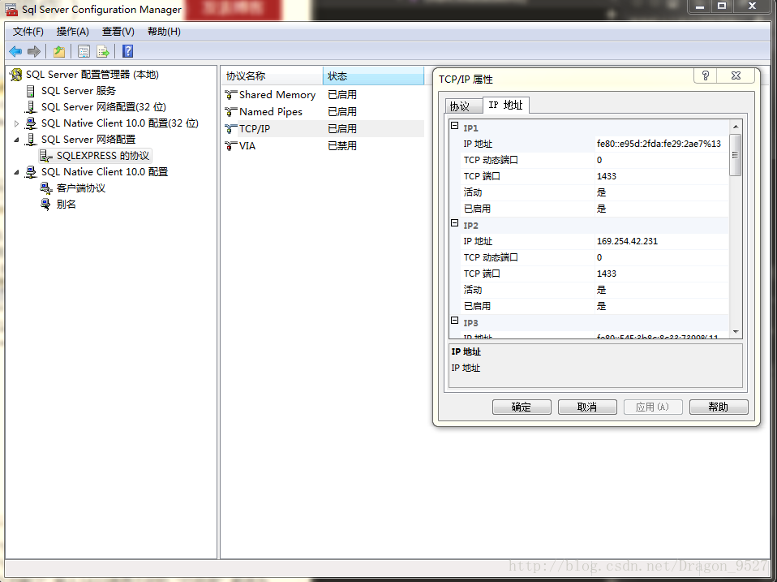Collapse the IP2 section
The image size is (777, 582).
[x=454, y=223]
